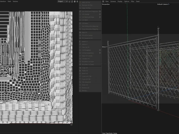The height and width of the screenshot is (134, 179).
Task: Stop Interactive Mapping
Action: pyautogui.click(x=90, y=29)
